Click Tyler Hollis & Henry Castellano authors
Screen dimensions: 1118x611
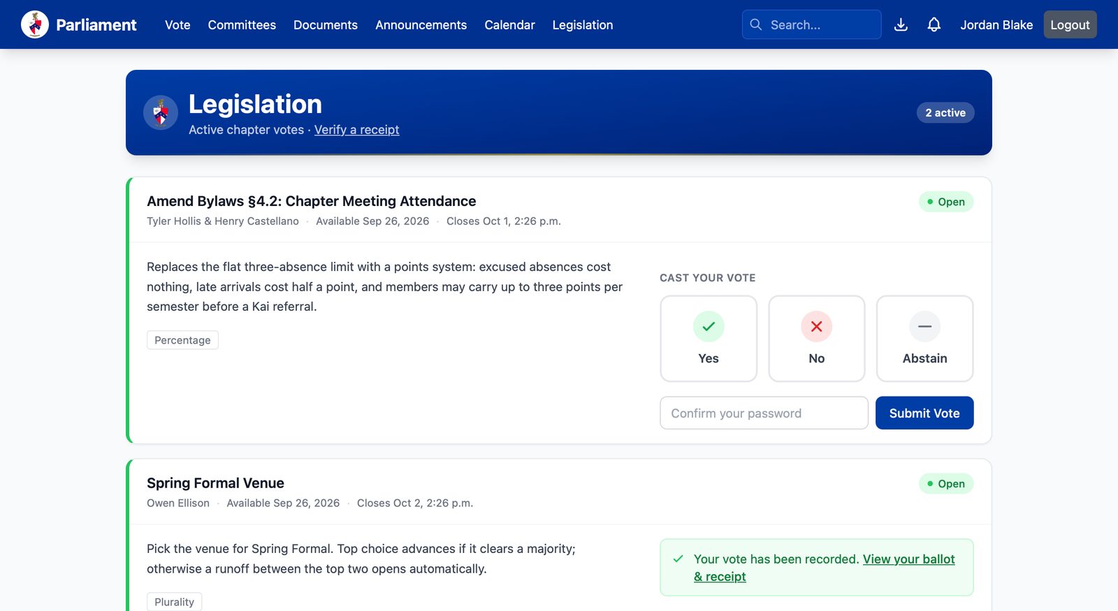tap(223, 221)
